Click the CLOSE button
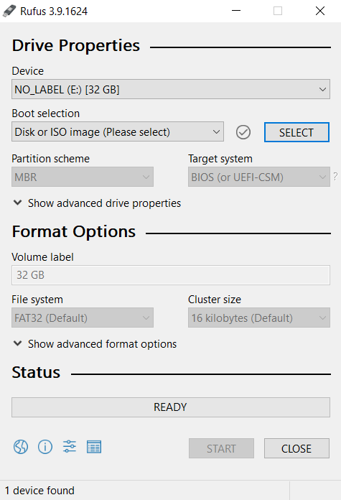341x500 pixels. [x=296, y=448]
